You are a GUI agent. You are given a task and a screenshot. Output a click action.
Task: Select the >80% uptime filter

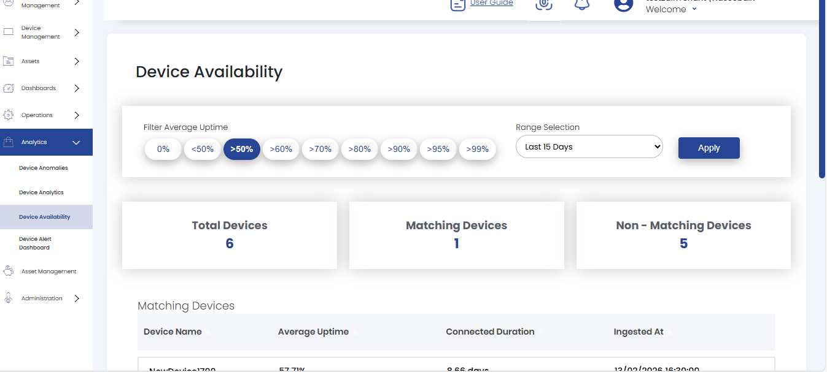point(360,149)
